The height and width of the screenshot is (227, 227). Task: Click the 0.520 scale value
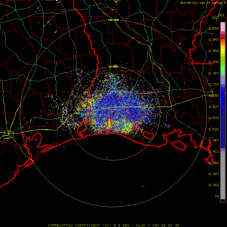point(214,129)
